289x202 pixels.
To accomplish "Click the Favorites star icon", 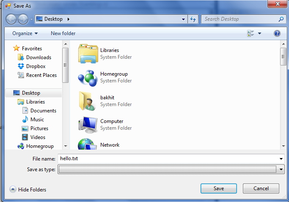I will coord(16,48).
